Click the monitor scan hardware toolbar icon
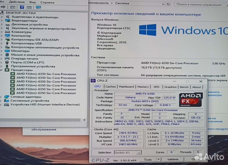 pyautogui.click(x=39, y=7)
